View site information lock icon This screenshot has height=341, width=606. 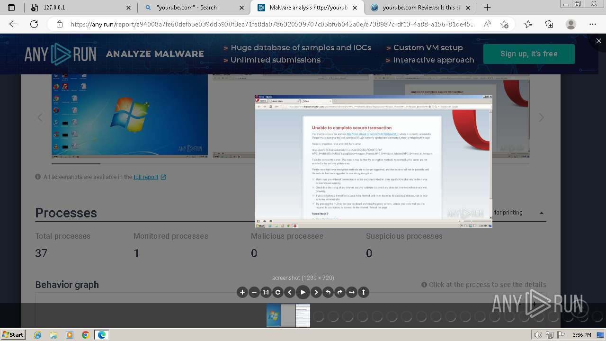(x=60, y=24)
